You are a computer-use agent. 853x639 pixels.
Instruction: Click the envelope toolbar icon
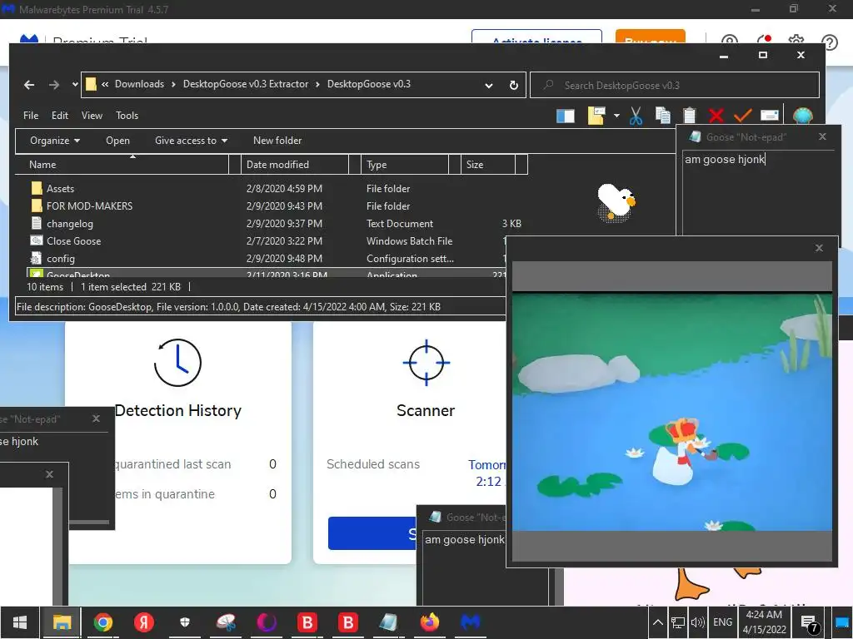[x=769, y=115]
